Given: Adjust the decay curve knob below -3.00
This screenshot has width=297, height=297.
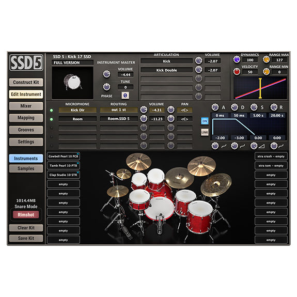Looking at the screenshot, I should click(235, 146).
